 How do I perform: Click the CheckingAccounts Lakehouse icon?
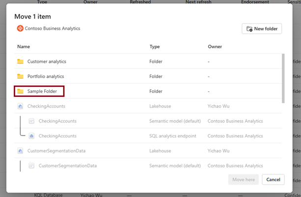(20, 106)
